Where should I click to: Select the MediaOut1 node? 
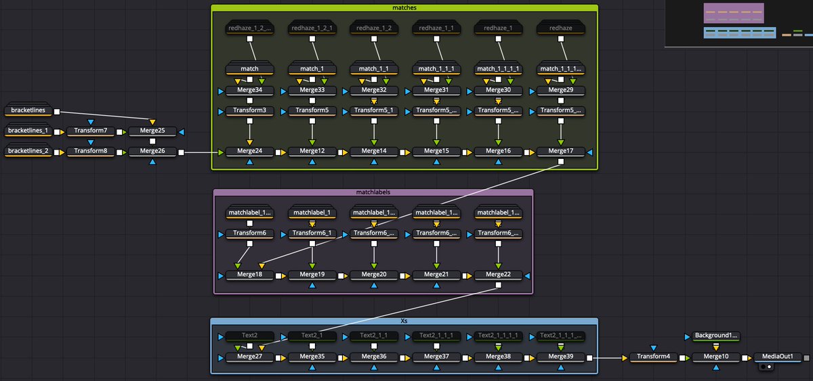778,357
